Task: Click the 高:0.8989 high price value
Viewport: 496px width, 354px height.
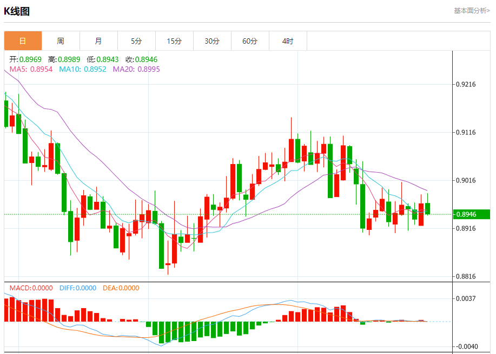Action: 64,59
